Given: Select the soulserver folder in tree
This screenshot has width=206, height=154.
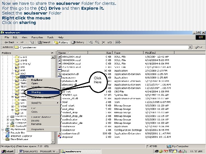Looking at the screenshot, I should (27, 77).
